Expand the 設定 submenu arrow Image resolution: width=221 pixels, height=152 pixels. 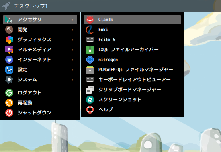pyautogui.click(x=72, y=70)
